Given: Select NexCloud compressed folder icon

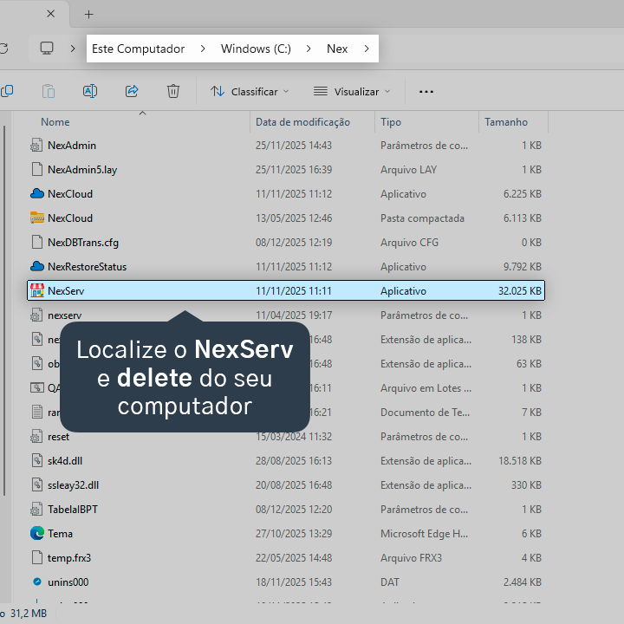Looking at the screenshot, I should [x=36, y=218].
